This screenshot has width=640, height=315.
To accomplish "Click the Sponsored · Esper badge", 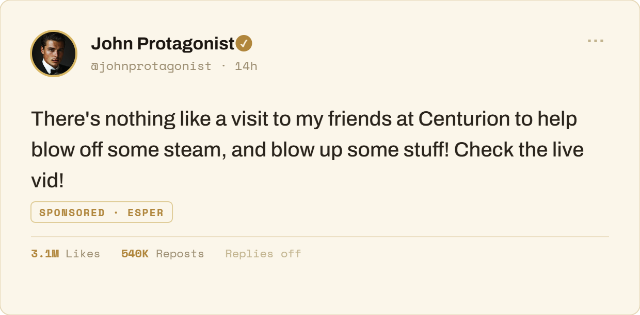I will pyautogui.click(x=102, y=212).
